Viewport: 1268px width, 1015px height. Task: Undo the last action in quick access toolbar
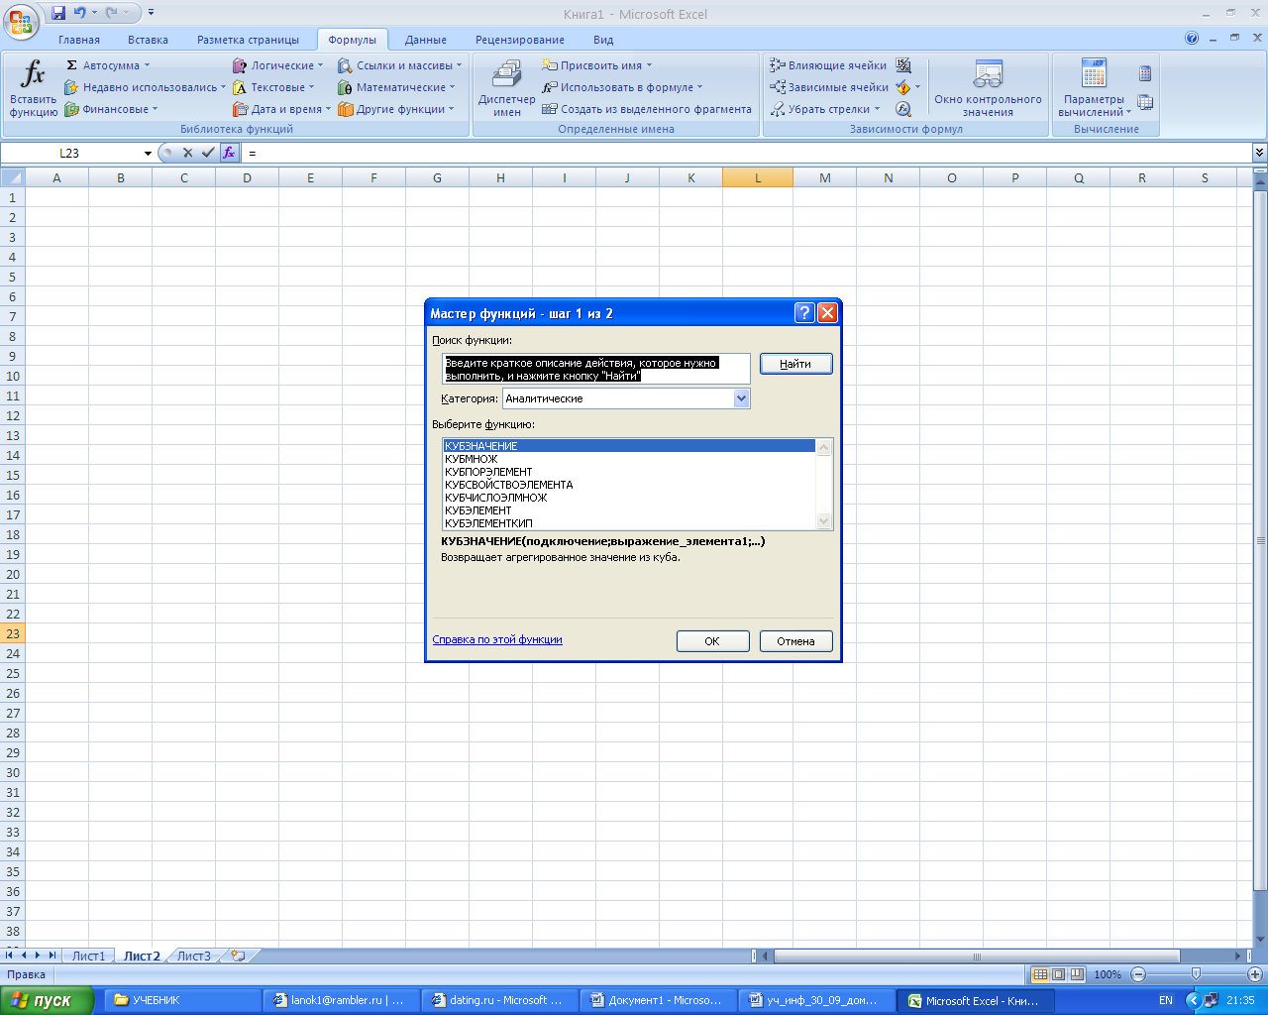[x=79, y=13]
